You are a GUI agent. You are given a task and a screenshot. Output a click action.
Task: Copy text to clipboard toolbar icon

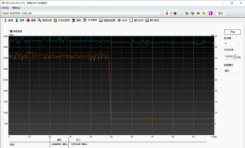tap(186, 13)
